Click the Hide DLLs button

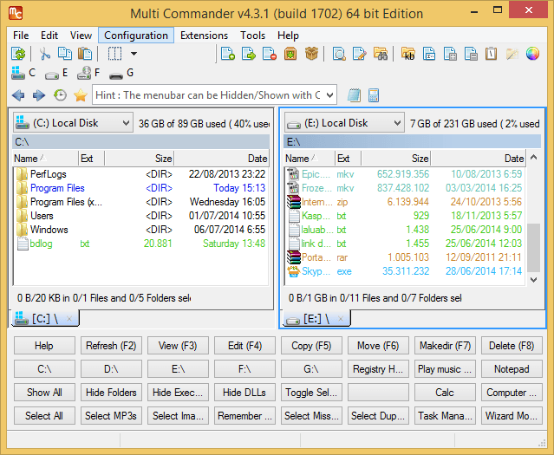(244, 392)
